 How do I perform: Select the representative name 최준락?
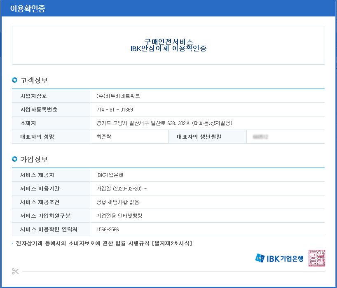[x=103, y=137]
